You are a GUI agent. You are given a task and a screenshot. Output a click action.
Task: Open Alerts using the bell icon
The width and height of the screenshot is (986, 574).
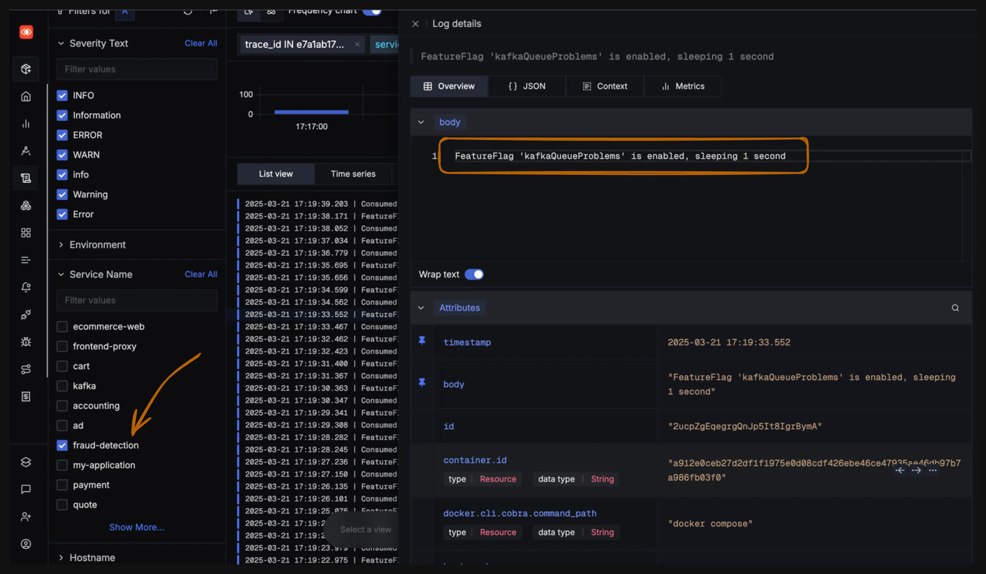[26, 287]
